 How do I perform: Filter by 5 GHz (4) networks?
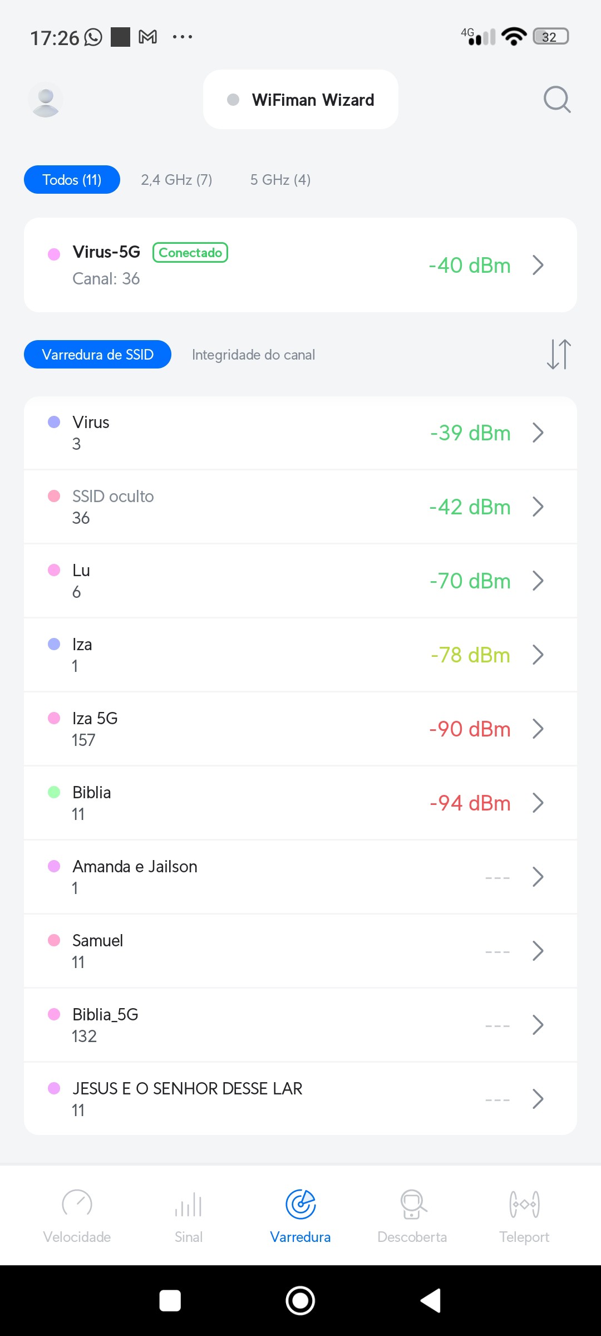pyautogui.click(x=280, y=180)
